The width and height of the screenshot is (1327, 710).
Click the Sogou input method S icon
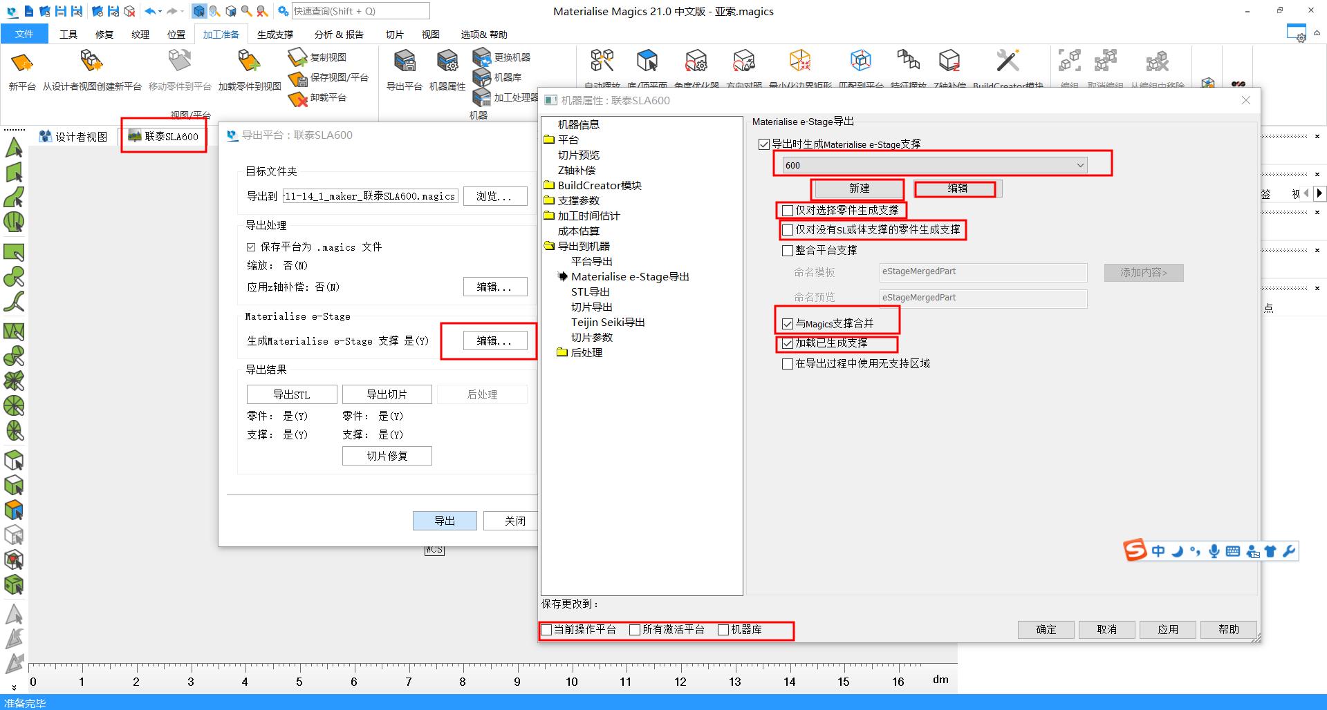[1135, 550]
